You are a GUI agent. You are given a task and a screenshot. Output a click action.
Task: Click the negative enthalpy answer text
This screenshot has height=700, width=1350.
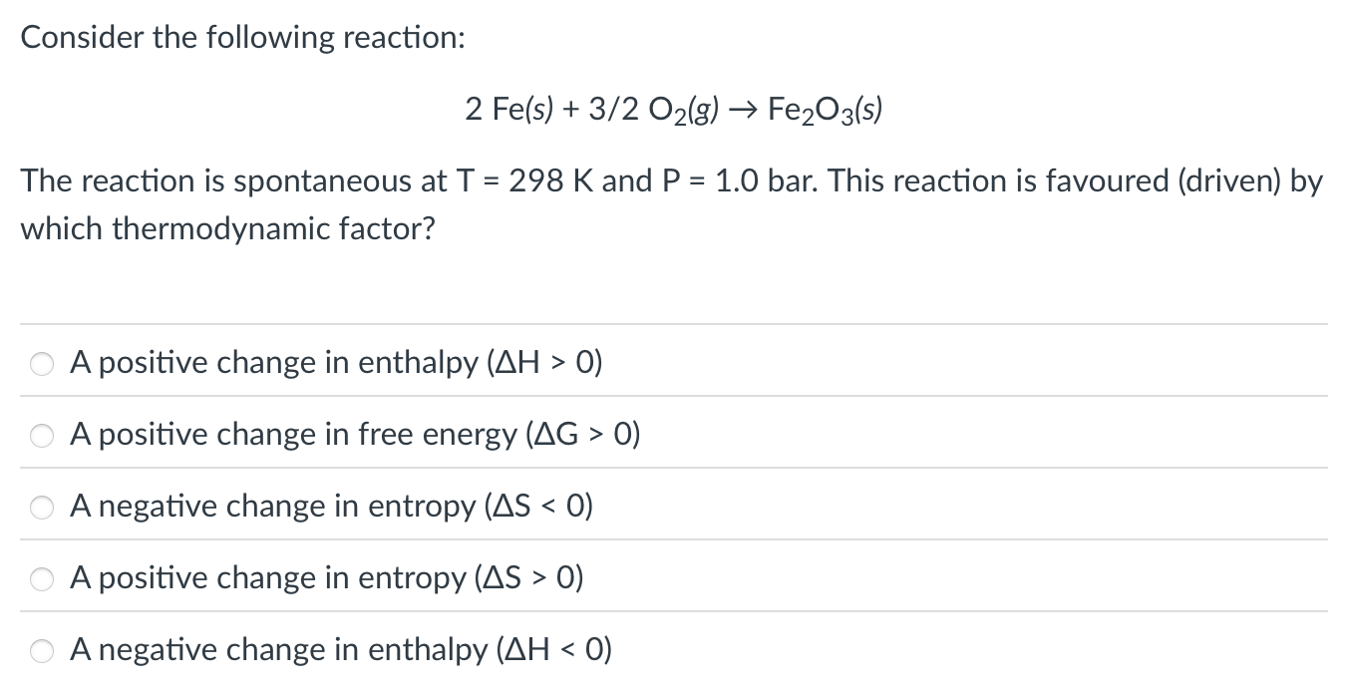pos(339,650)
